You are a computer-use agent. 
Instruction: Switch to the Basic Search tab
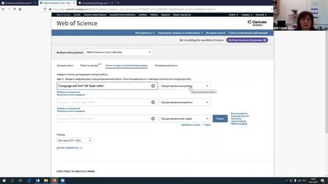65,65
